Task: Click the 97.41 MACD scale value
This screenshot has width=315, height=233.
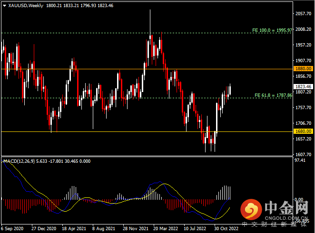Action: click(x=300, y=161)
